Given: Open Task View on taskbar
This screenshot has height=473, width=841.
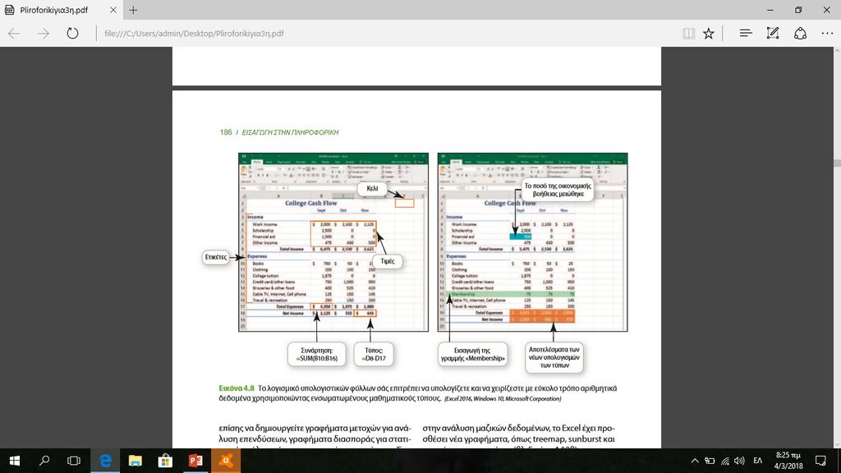Looking at the screenshot, I should coord(74,461).
